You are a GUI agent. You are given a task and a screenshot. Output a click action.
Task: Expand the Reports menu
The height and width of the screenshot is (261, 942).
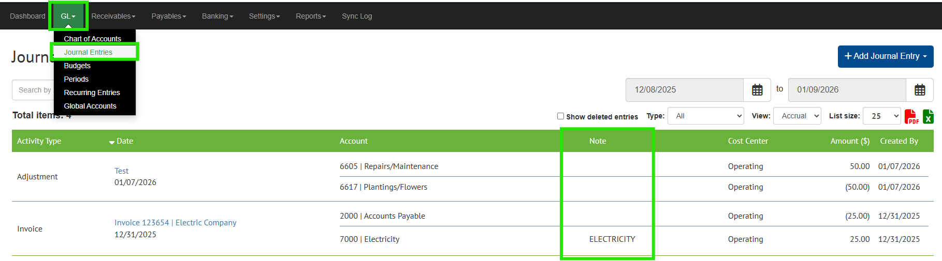[311, 16]
